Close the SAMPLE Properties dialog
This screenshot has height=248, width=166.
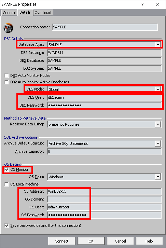click(157, 4)
